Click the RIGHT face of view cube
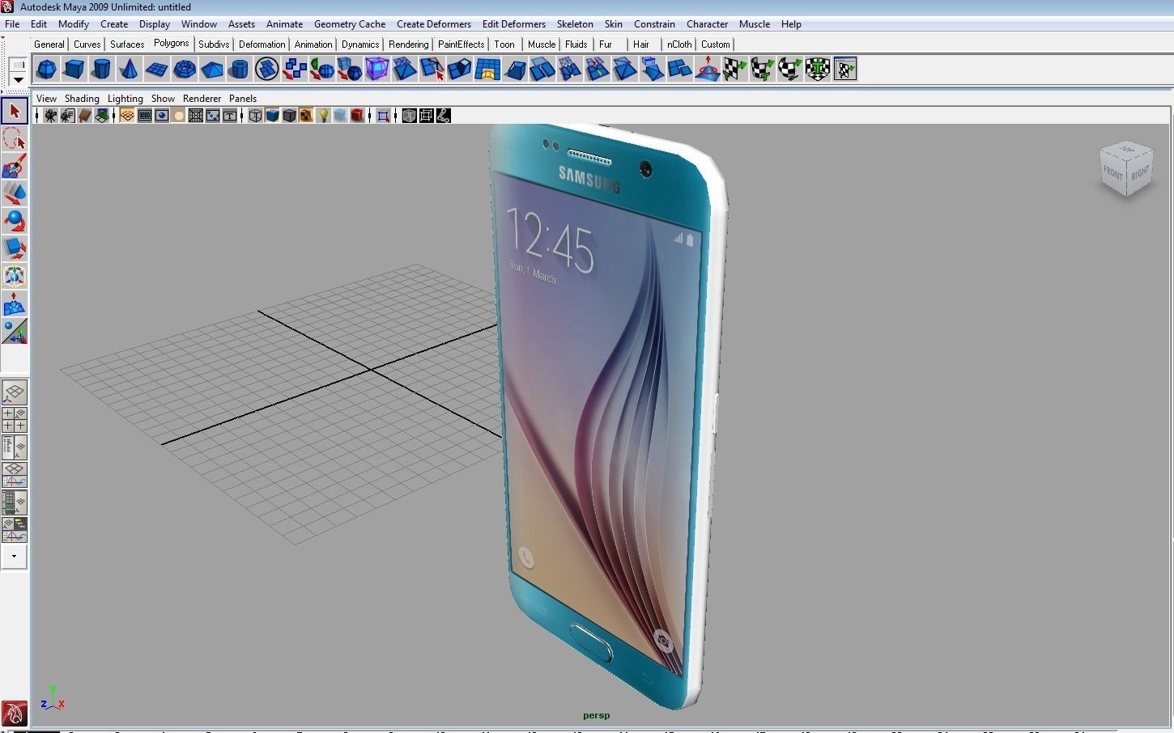The width and height of the screenshot is (1174, 733). coord(1140,173)
